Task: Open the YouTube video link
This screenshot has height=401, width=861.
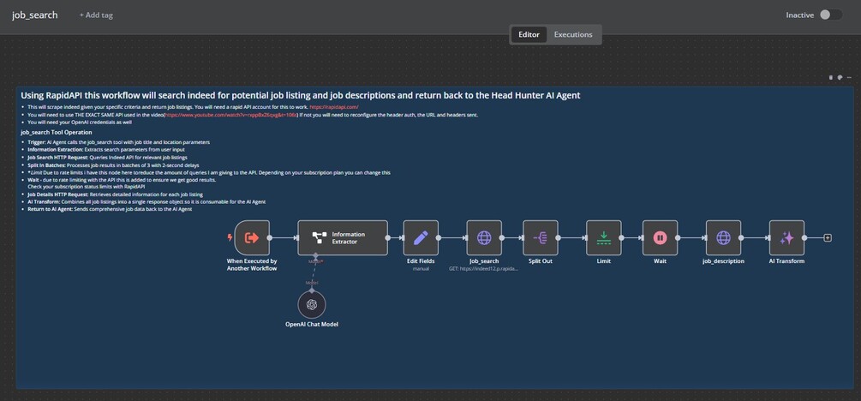Action: point(230,115)
